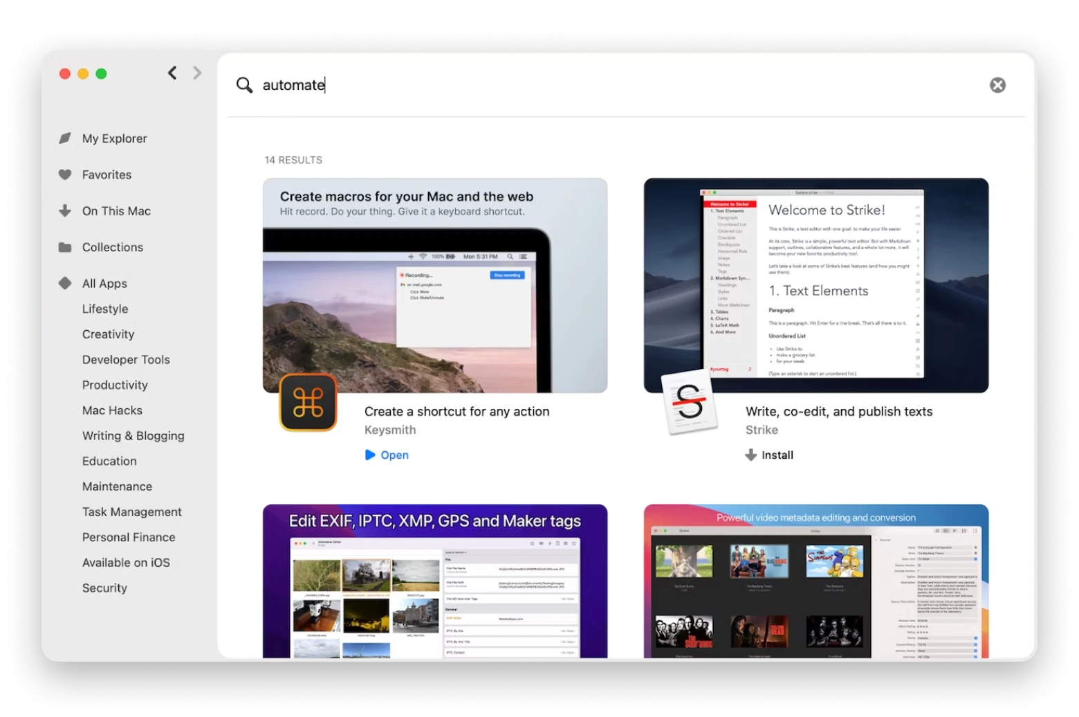
Task: Open Task Management category
Action: pyautogui.click(x=131, y=512)
